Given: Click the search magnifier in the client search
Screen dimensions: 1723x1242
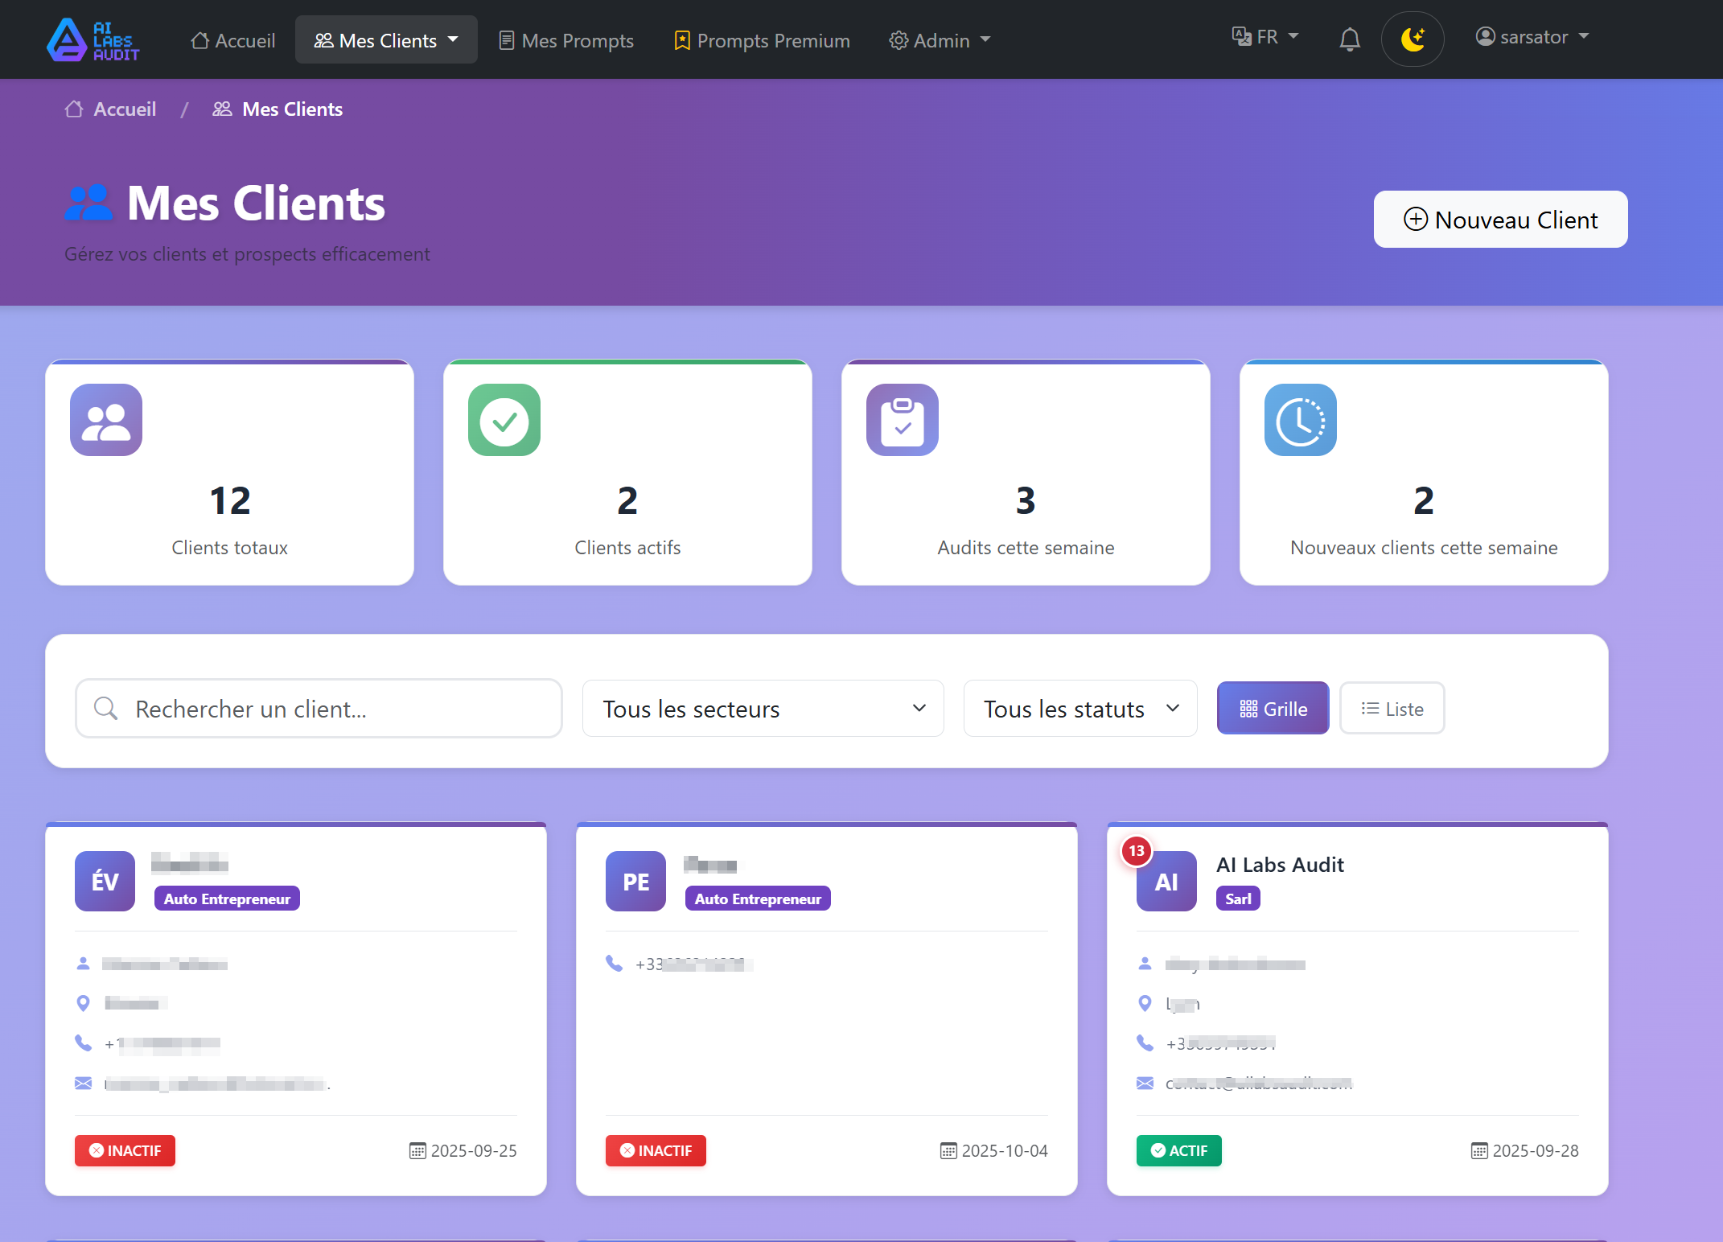Looking at the screenshot, I should [105, 709].
